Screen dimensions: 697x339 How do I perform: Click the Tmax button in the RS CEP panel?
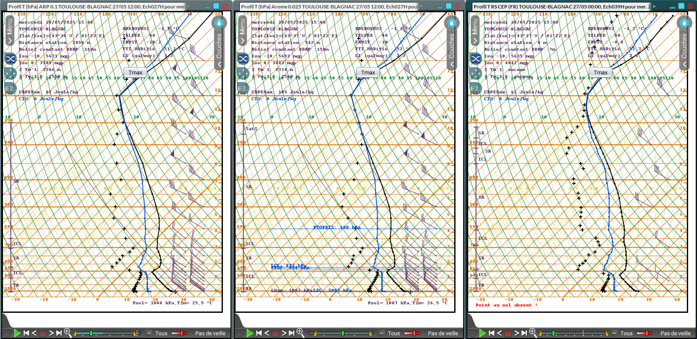click(600, 73)
